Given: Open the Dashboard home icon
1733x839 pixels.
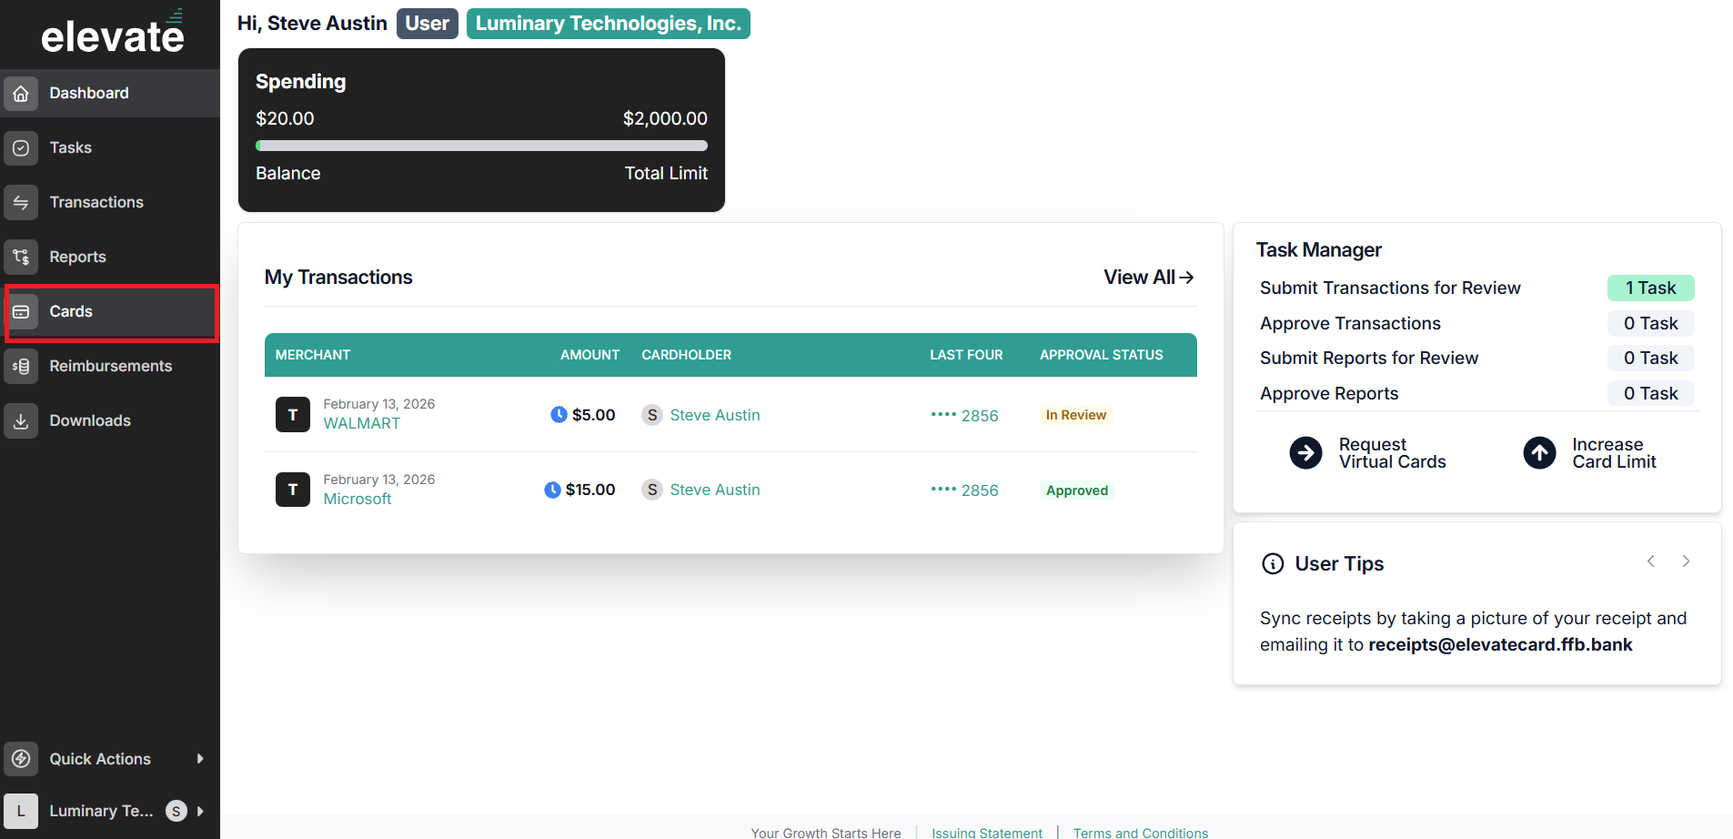Looking at the screenshot, I should 21,93.
